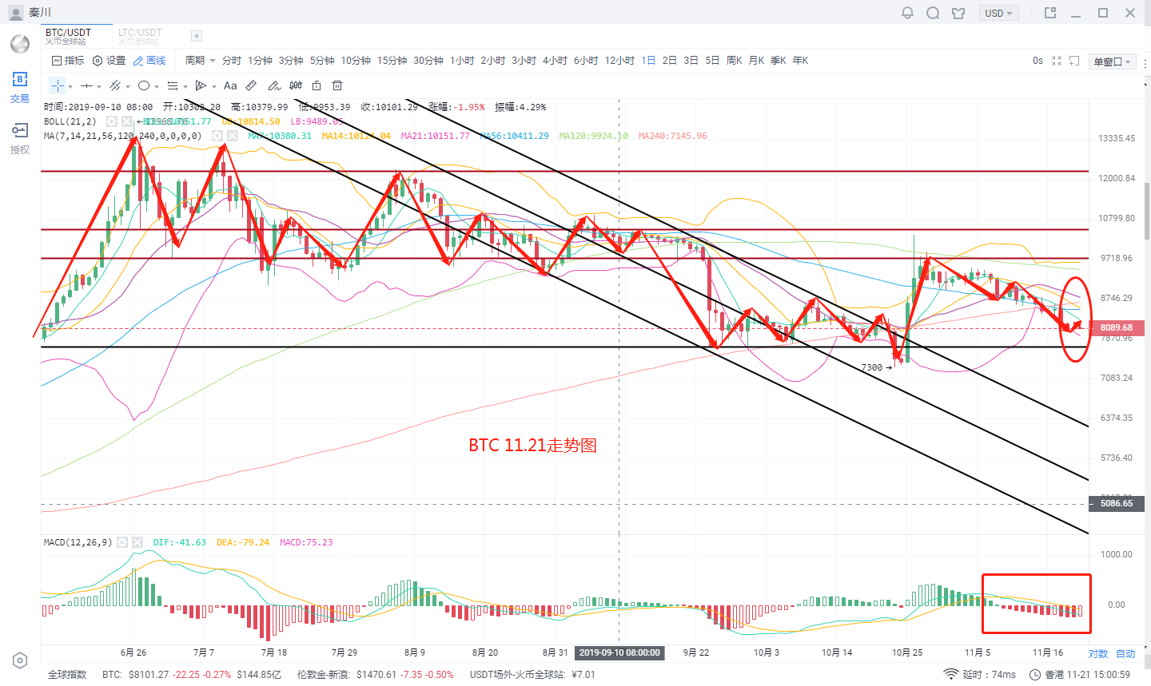This screenshot has width=1151, height=686.
Task: Select 分时 timeframe
Action: (231, 61)
